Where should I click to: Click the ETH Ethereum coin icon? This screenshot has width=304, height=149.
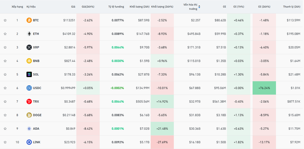[x=29, y=34]
